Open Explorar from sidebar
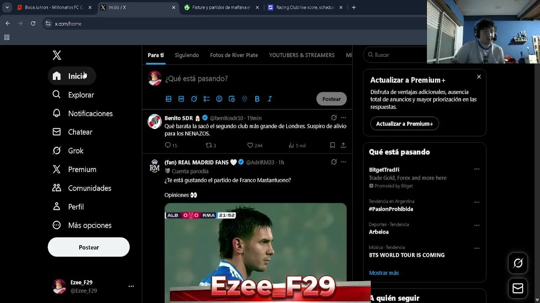Image resolution: width=540 pixels, height=303 pixels. pos(73,95)
